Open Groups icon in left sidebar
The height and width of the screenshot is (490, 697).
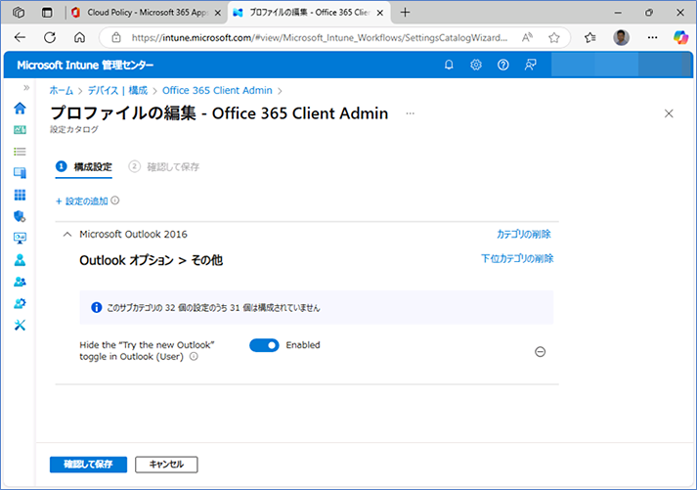[x=20, y=282]
